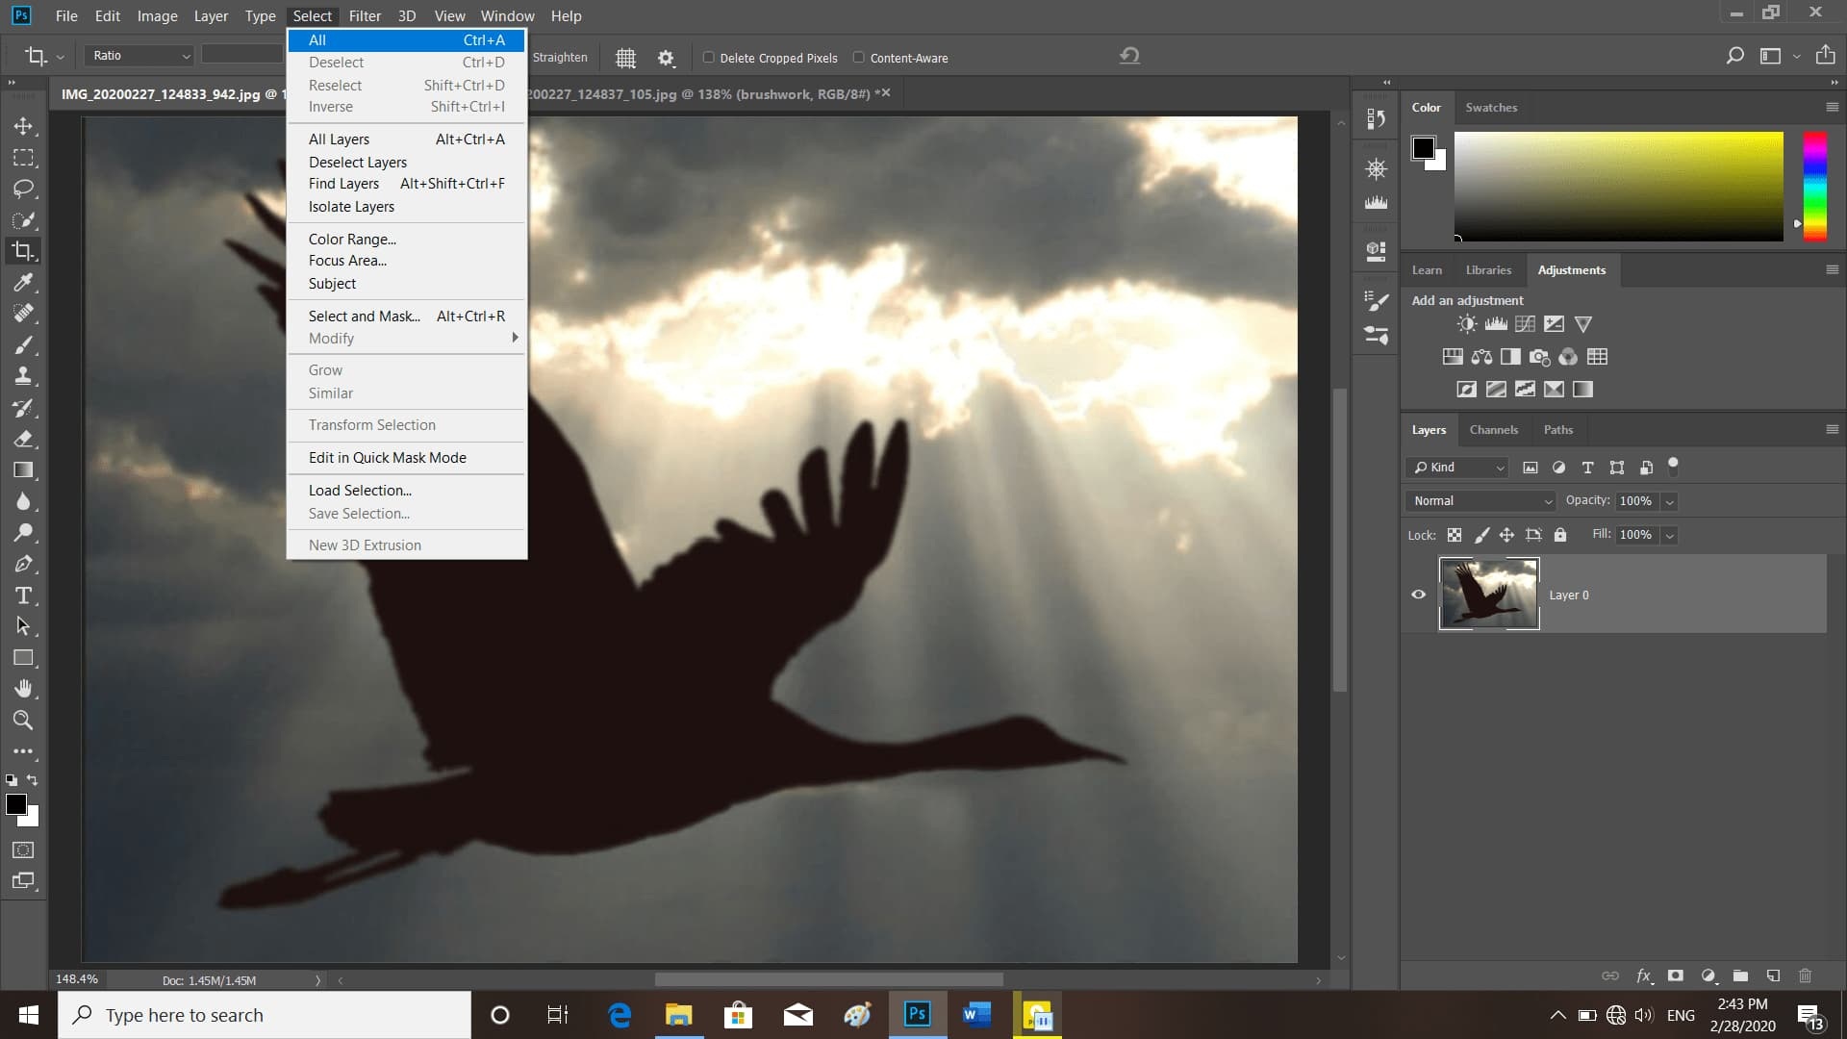Select the Zoom tool in toolbar
The width and height of the screenshot is (1847, 1039).
(x=23, y=720)
